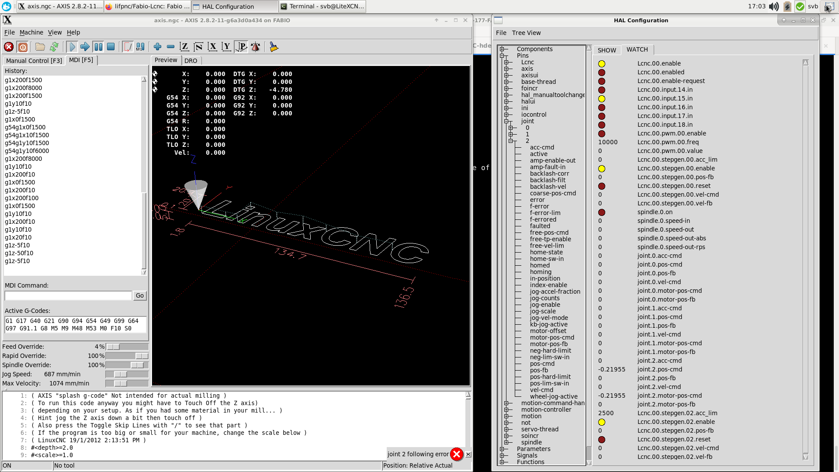839x472 pixels.
Task: Toggle the Emergency Stop button
Action: [x=9, y=47]
